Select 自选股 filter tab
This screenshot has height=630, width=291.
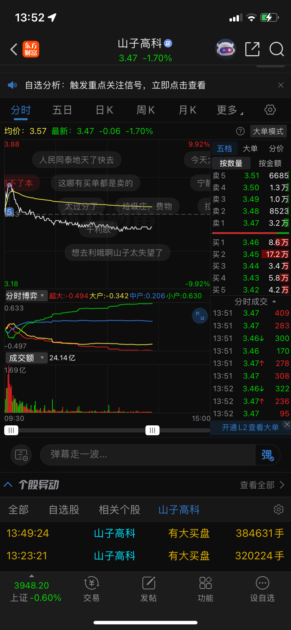(x=64, y=509)
